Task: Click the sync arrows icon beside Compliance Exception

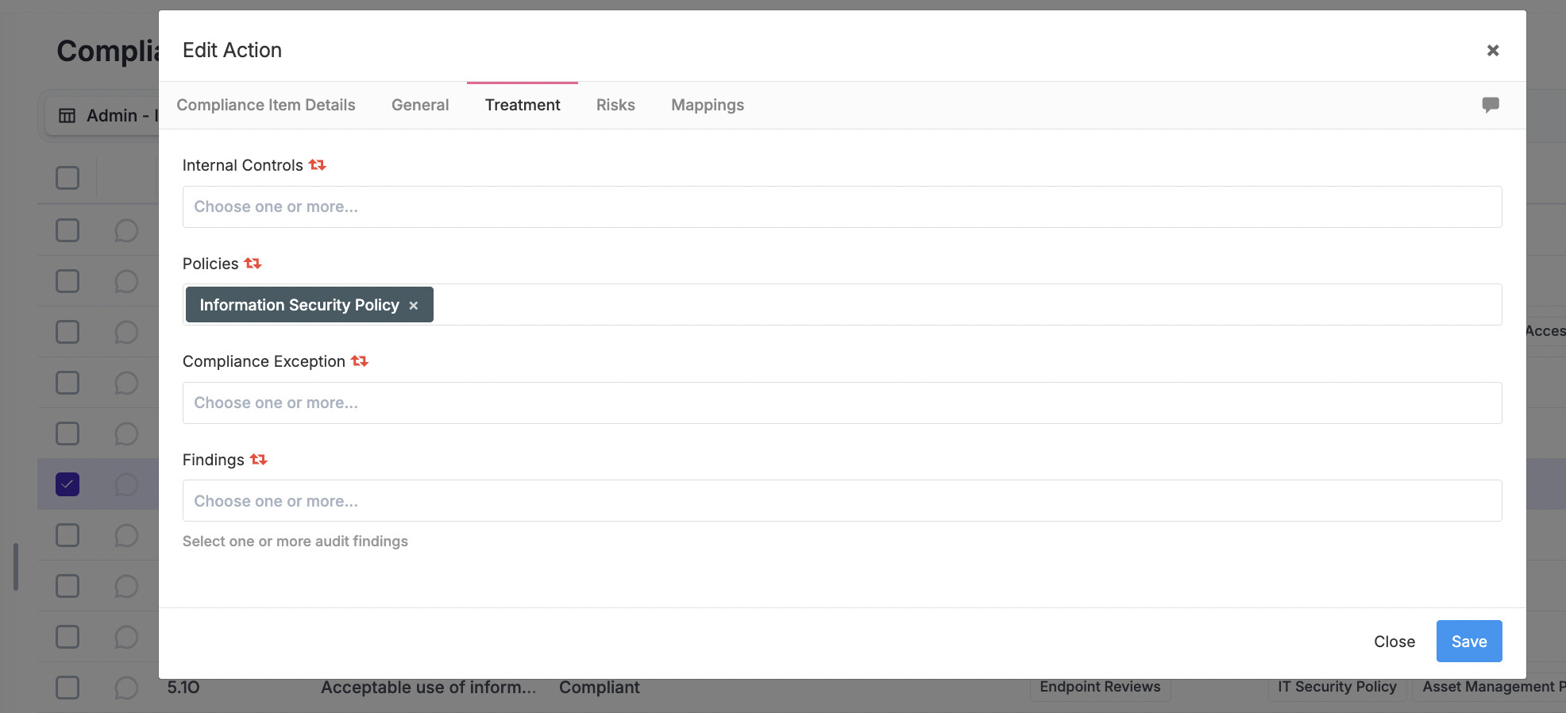Action: click(360, 361)
